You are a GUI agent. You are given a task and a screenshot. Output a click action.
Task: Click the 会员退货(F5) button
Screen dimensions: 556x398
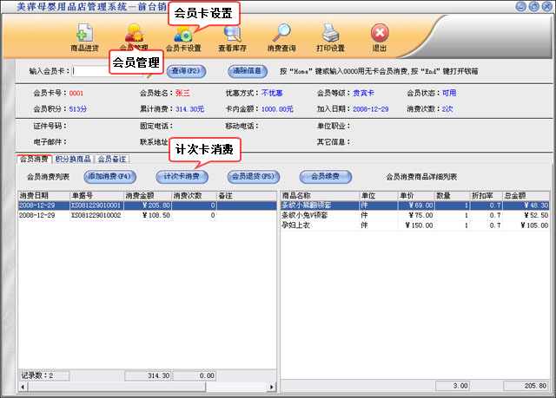252,176
